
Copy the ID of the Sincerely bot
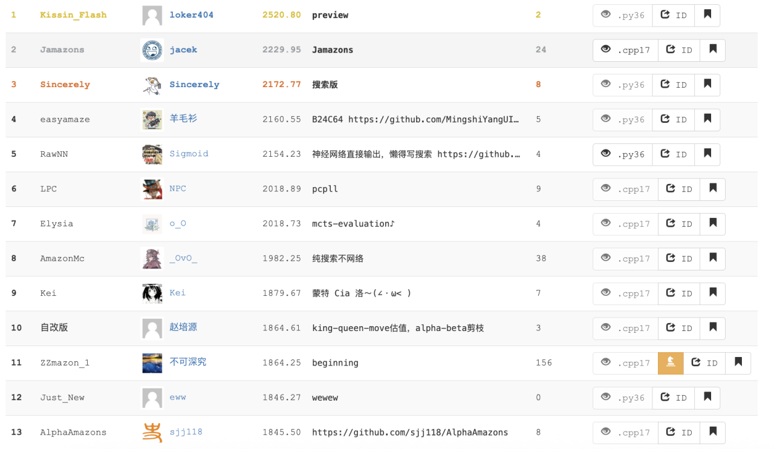pos(674,85)
